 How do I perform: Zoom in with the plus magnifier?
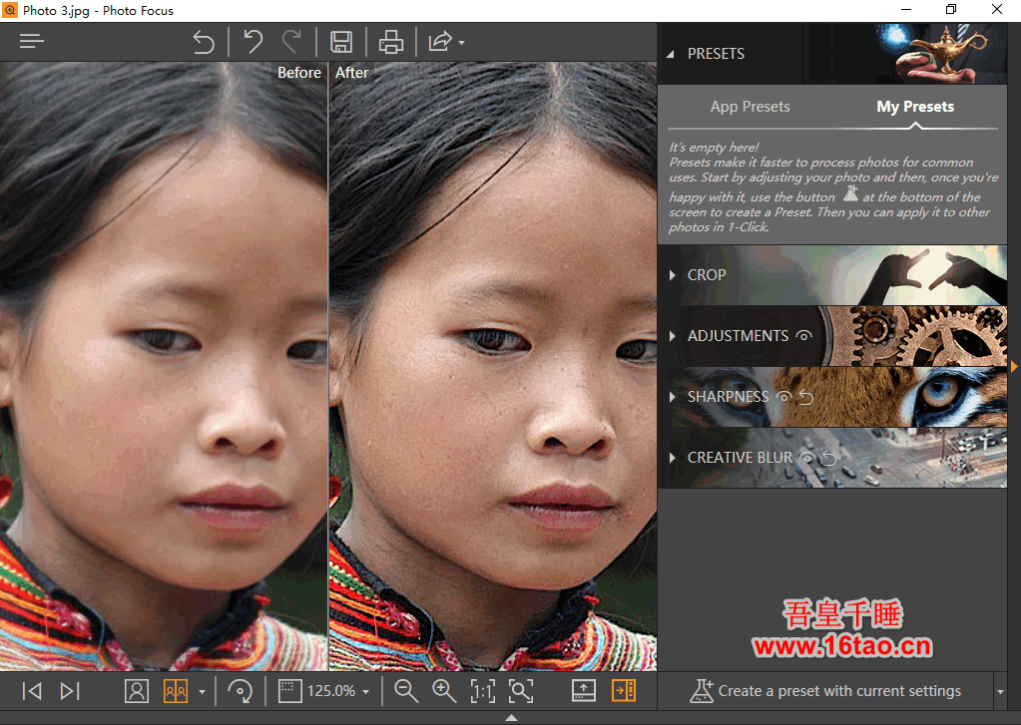click(x=444, y=691)
